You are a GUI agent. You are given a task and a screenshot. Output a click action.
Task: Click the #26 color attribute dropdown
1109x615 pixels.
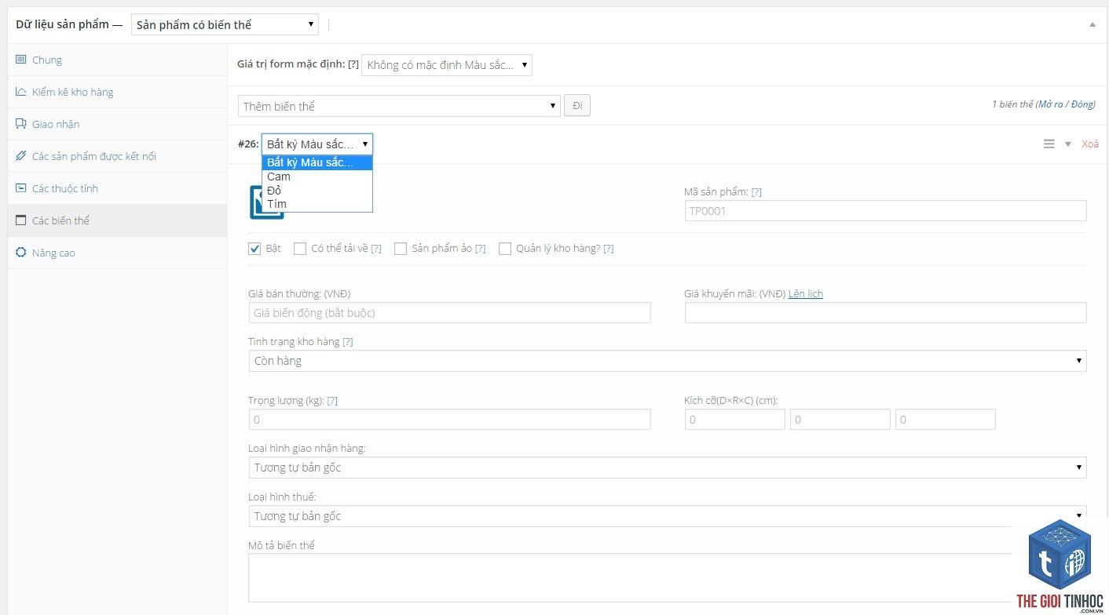click(317, 144)
